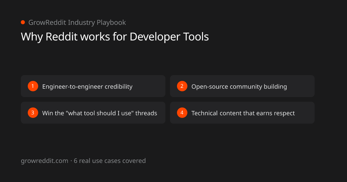This screenshot has height=182, width=347.
Task: Click the "Why Reddit works for Developer Tools" heading
Action: tap(115, 37)
